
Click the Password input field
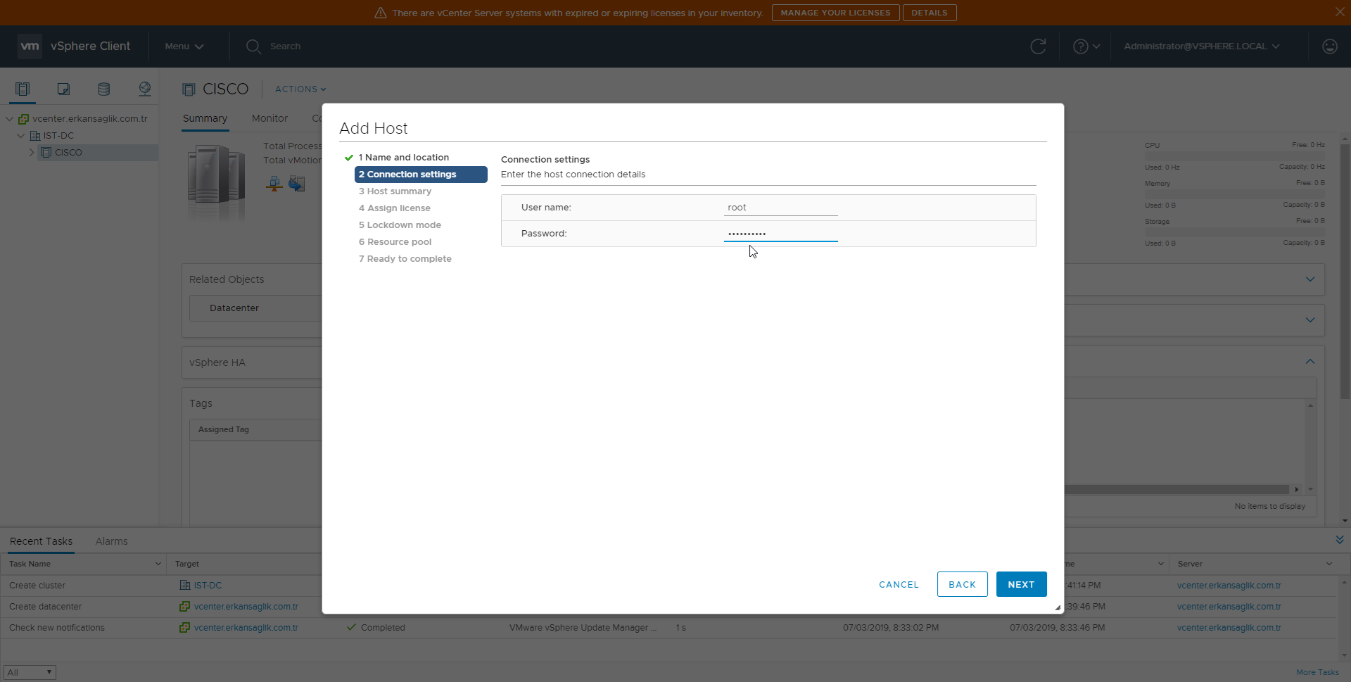tap(780, 234)
